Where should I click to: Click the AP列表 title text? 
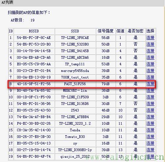tap(7, 2)
